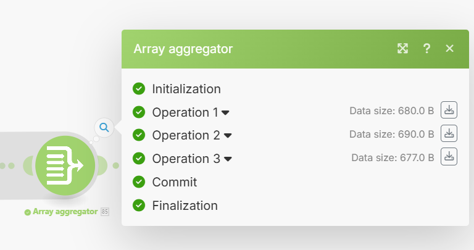Expand the panel to full screen
Image resolution: width=474 pixels, height=250 pixels.
pos(403,49)
